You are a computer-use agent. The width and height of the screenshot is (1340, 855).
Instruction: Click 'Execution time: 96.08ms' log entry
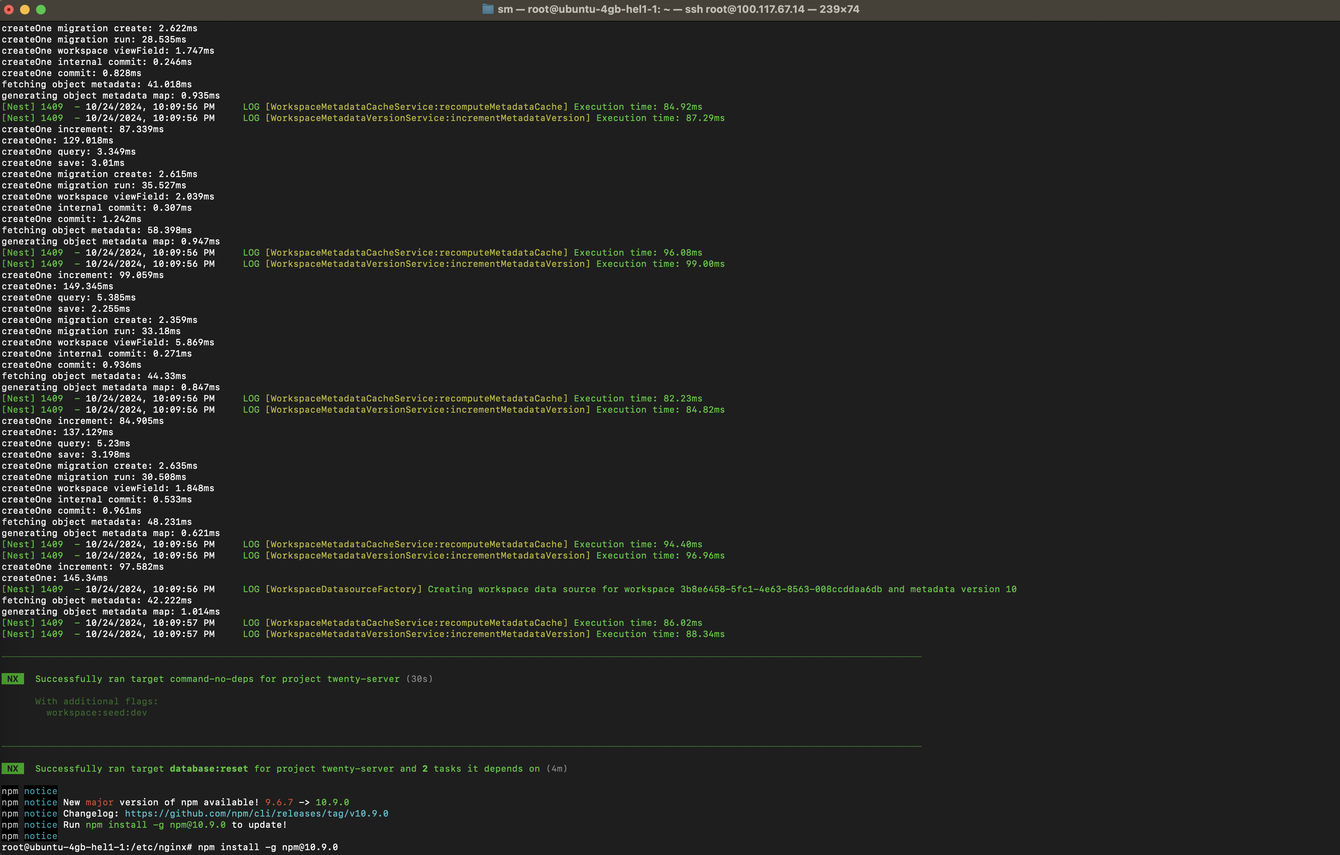638,252
